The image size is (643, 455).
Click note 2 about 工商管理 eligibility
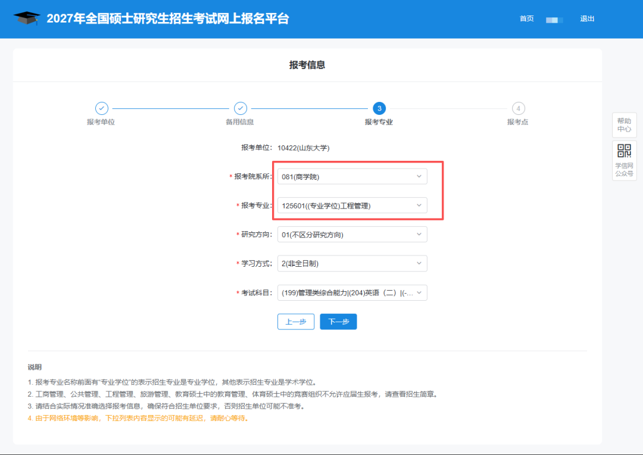tap(234, 394)
